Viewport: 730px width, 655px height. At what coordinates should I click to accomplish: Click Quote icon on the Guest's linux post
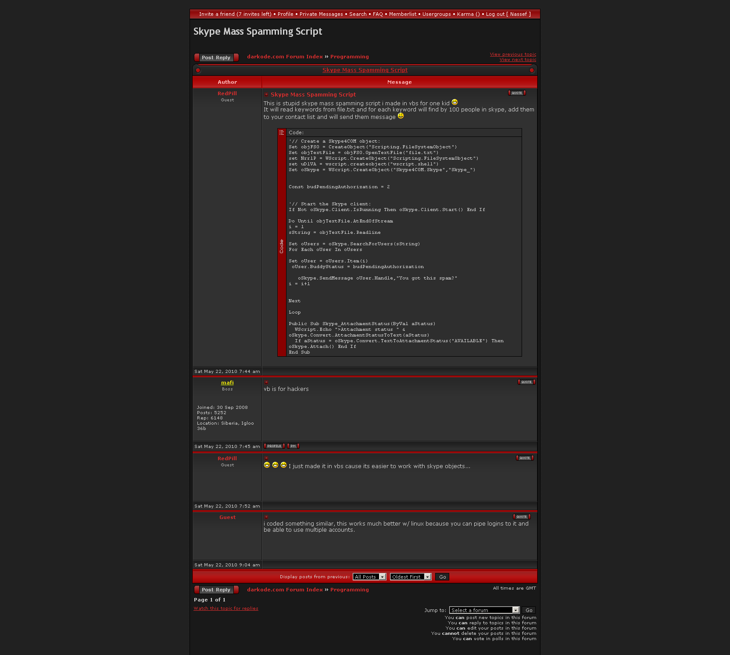(521, 517)
